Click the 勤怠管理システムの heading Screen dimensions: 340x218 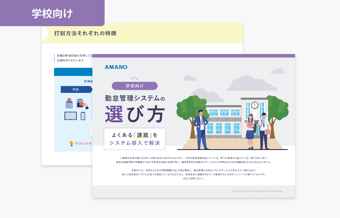click(134, 98)
